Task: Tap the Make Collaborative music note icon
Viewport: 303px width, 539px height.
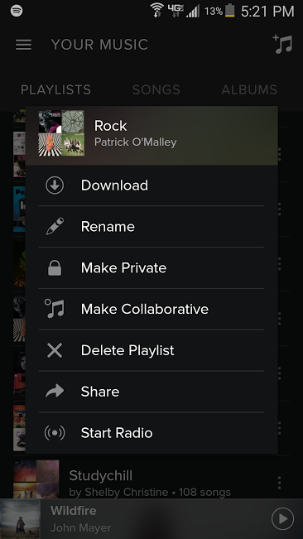Action: pos(55,309)
